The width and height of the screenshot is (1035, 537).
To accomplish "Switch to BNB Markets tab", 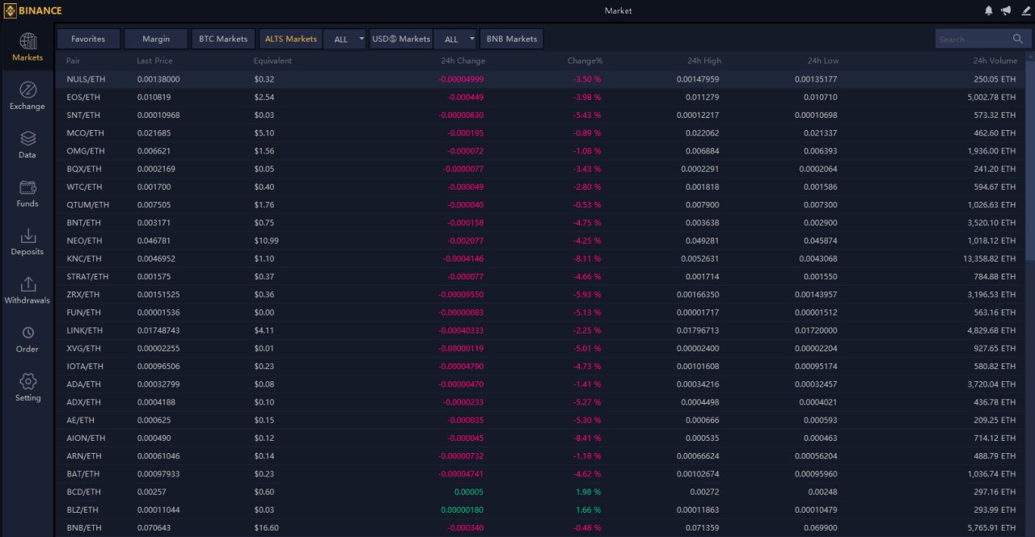I will pos(512,39).
